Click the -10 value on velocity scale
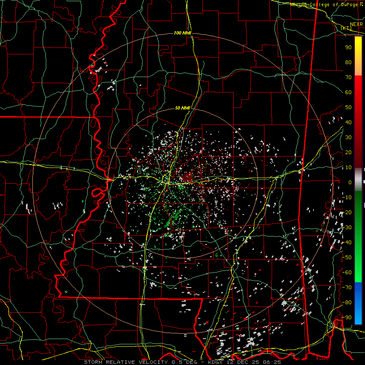 [x=347, y=198]
